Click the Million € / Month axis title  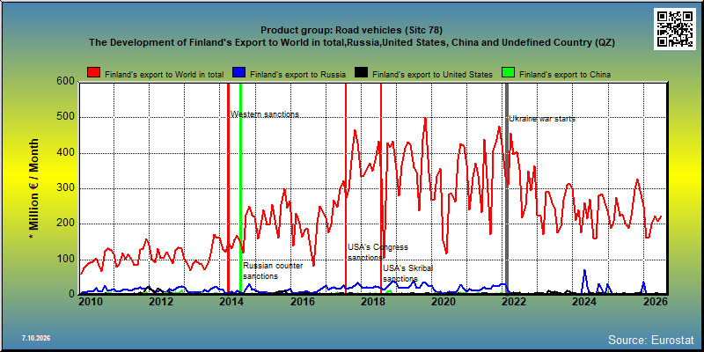tap(34, 188)
